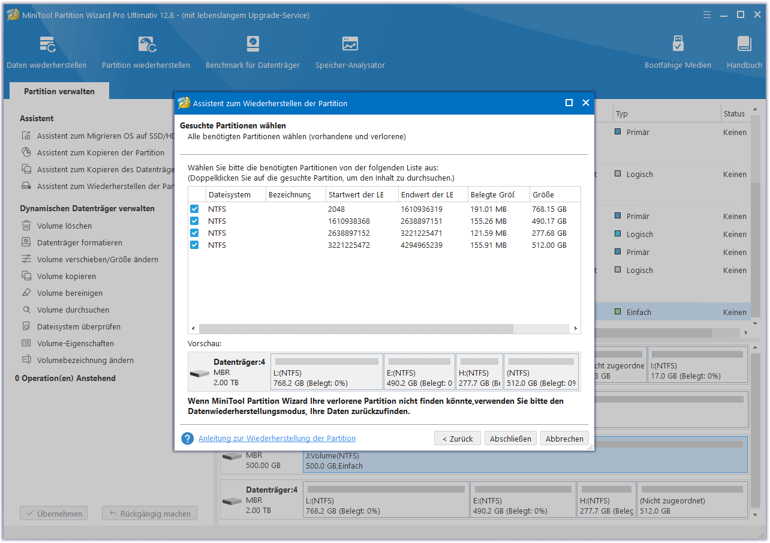This screenshot has width=770, height=543.
Task: Select Volume löschen in sidebar
Action: point(64,226)
